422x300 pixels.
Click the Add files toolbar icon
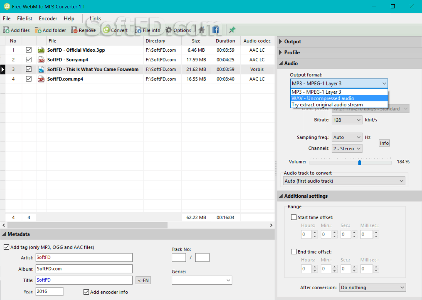[6, 30]
